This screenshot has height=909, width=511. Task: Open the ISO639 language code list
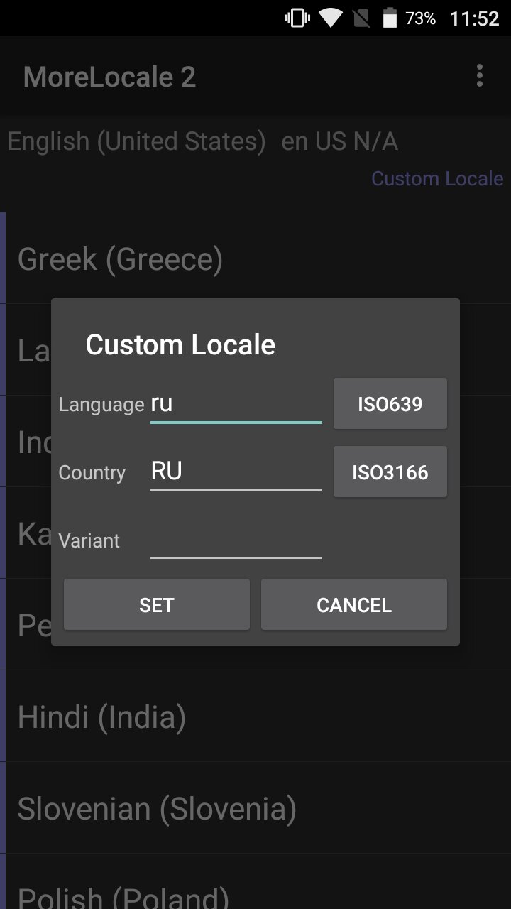390,404
